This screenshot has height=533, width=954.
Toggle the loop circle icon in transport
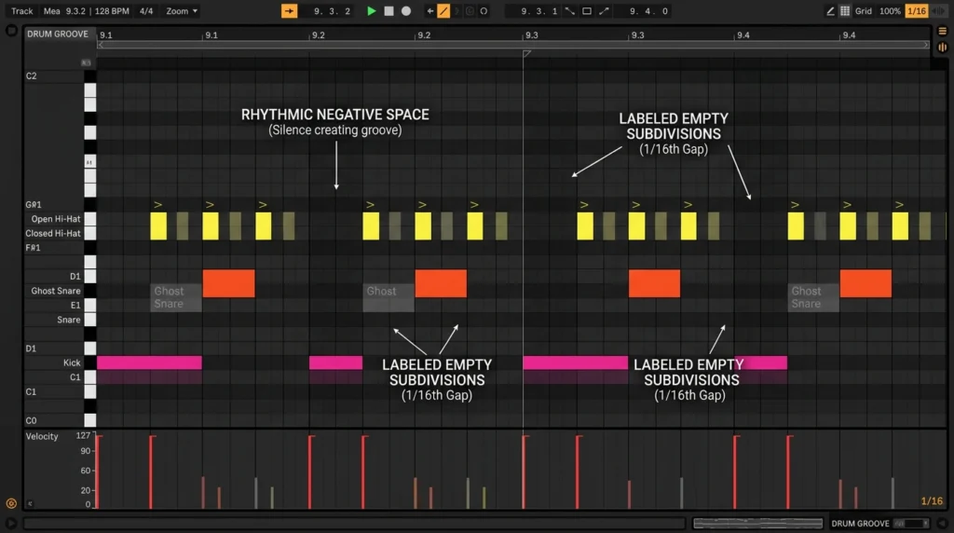484,11
